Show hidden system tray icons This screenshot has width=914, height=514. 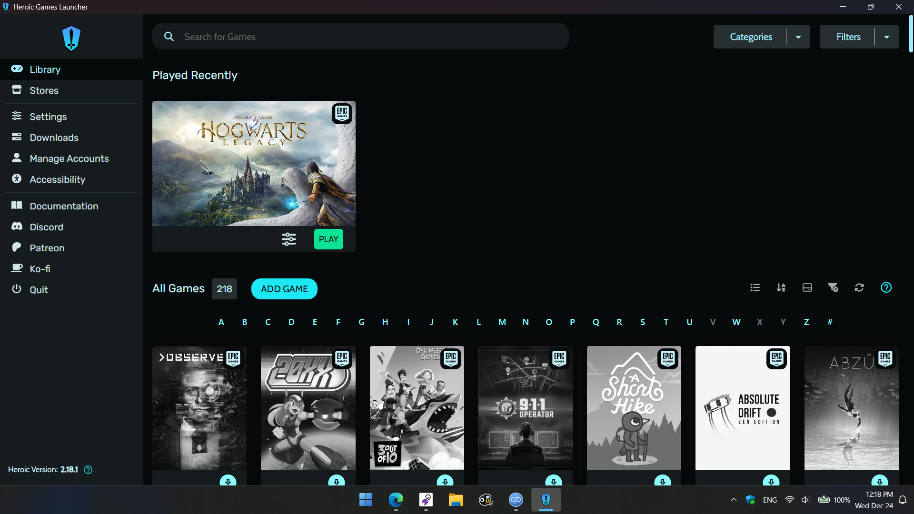[x=734, y=500]
